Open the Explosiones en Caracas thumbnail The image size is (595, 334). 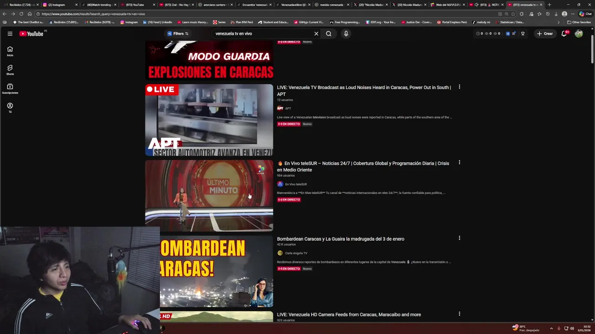pyautogui.click(x=209, y=60)
